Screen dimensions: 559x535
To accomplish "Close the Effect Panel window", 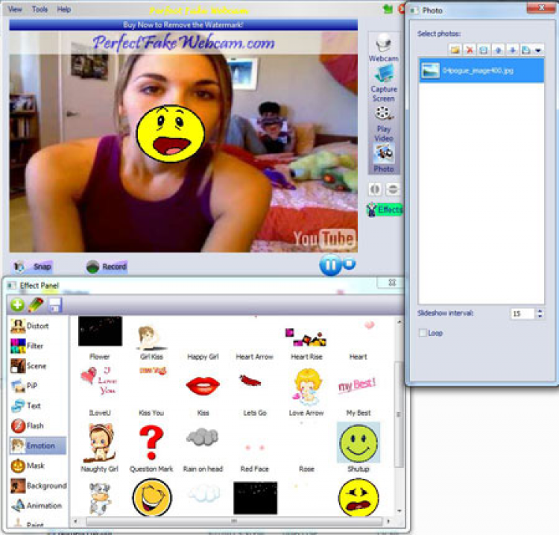I will 392,283.
